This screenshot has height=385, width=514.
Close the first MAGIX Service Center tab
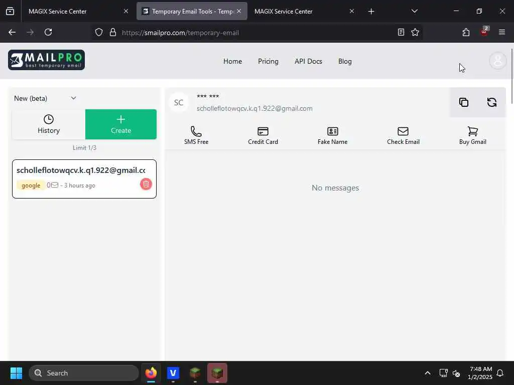(x=126, y=11)
